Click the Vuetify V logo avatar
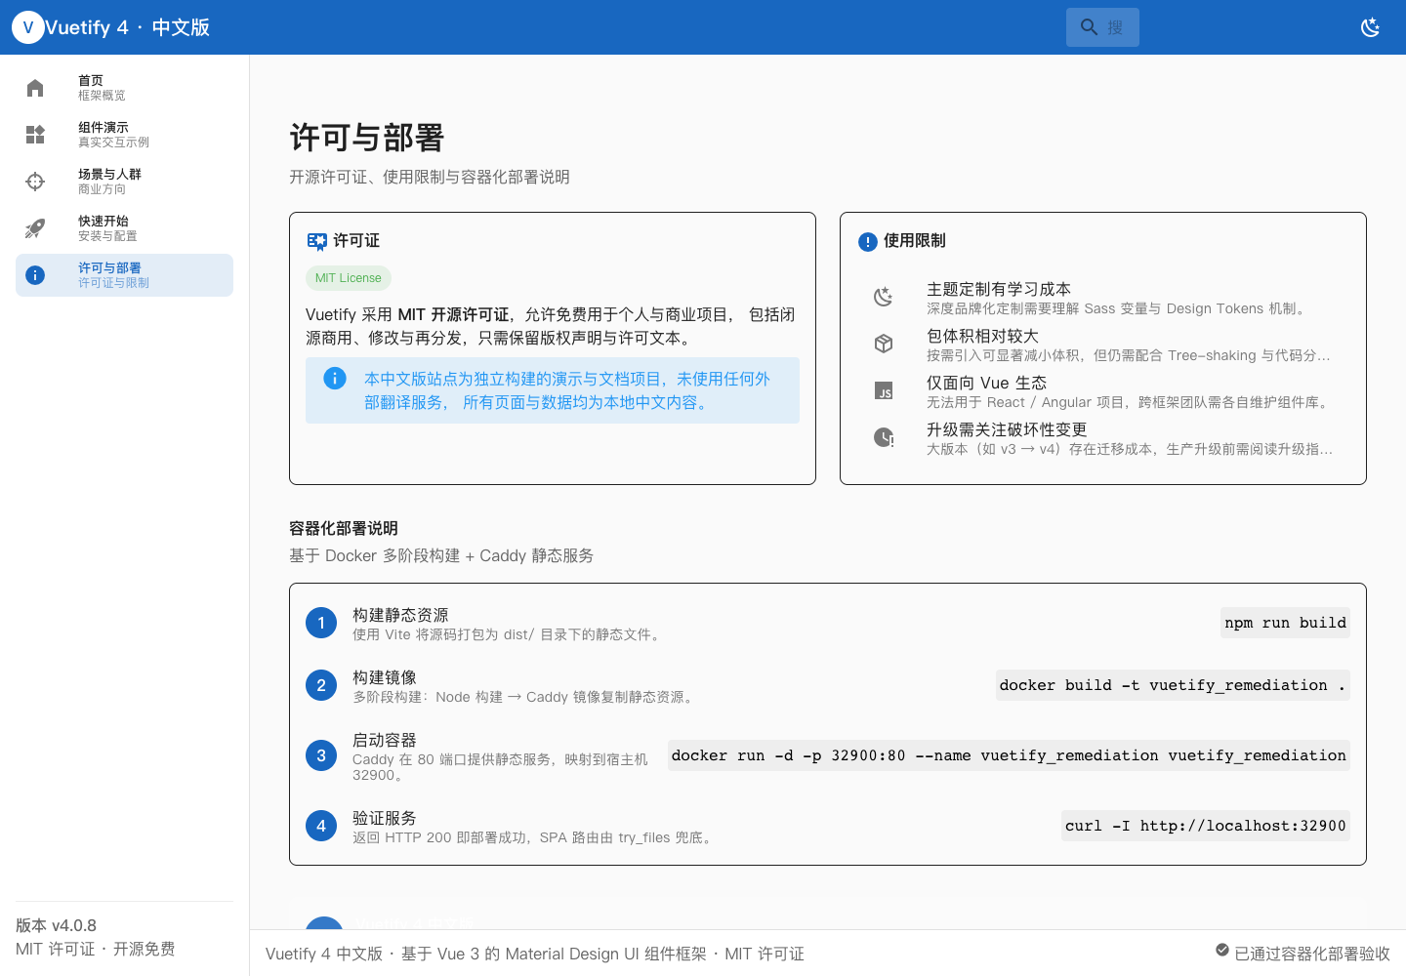The height and width of the screenshot is (976, 1406). point(27,27)
